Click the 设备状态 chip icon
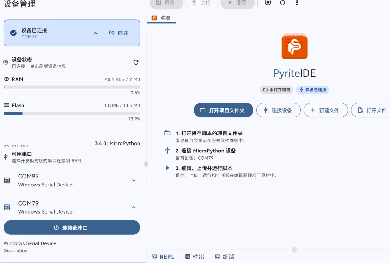Image resolution: width=390 pixels, height=263 pixels. (5, 62)
